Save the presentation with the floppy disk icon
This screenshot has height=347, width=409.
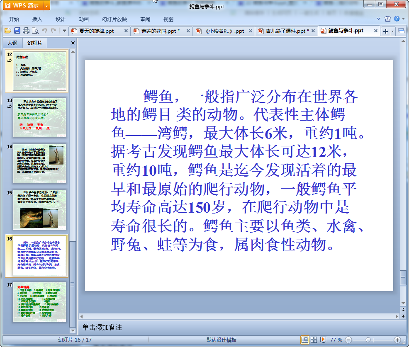click(x=17, y=31)
